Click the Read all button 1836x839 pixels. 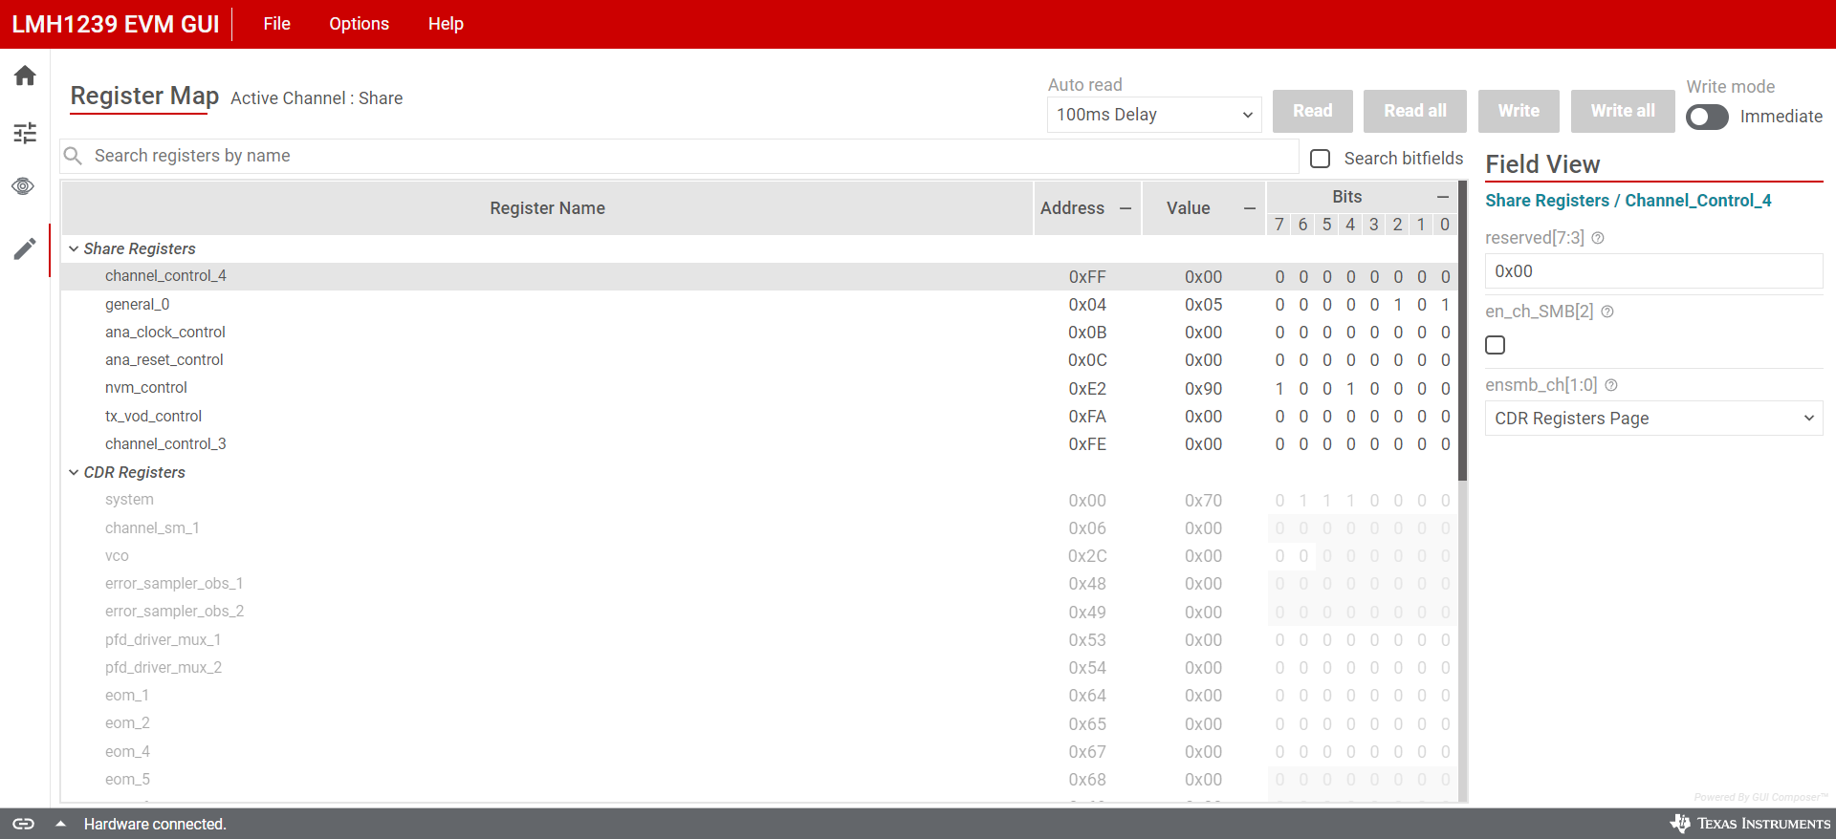pyautogui.click(x=1415, y=111)
